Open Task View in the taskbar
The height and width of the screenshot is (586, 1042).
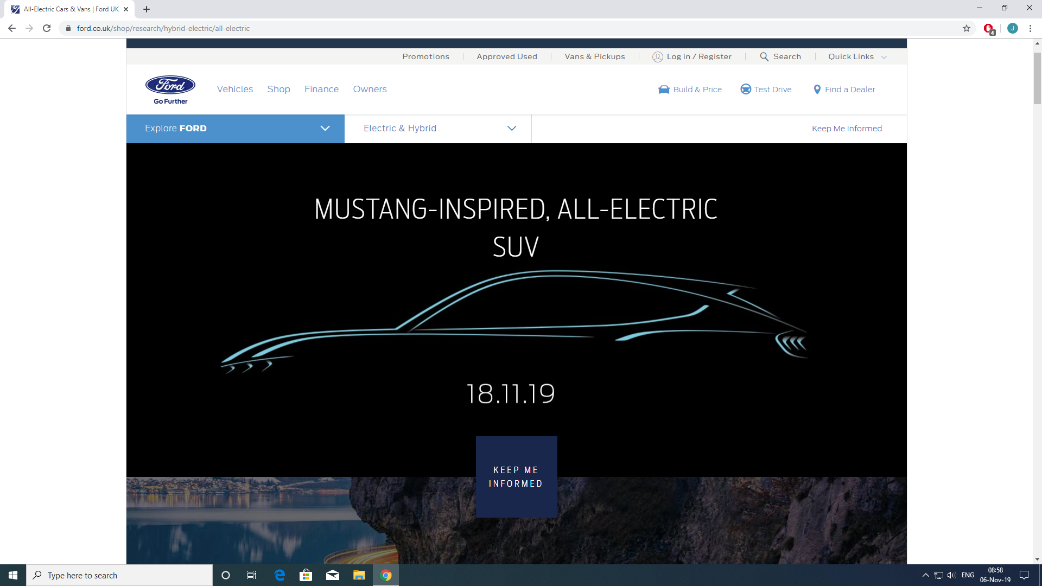coord(252,575)
